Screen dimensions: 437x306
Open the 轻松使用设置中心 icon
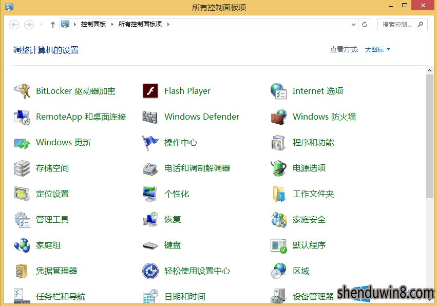[x=150, y=271]
